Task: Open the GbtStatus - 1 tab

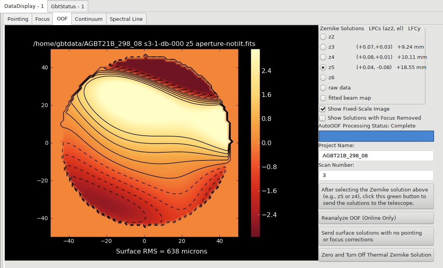Action: (67, 6)
